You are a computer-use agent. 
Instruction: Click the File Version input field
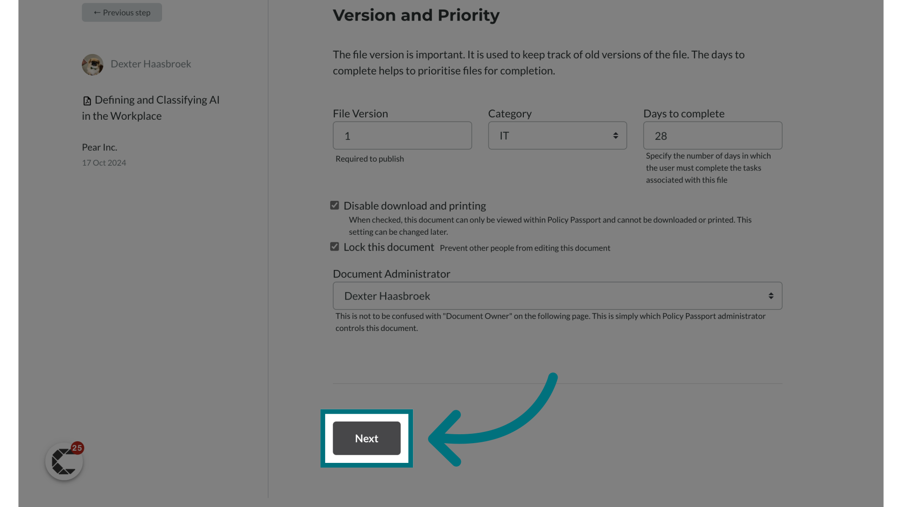[x=402, y=135]
